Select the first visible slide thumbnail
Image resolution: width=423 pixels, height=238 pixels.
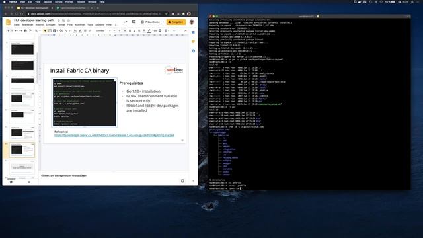pyautogui.click(x=22, y=49)
